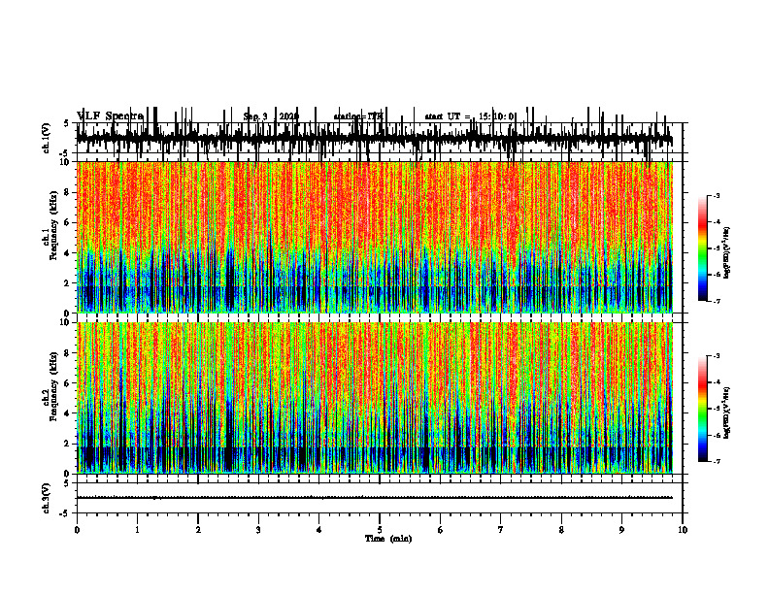
Task: Click the time axis tick label '1'
Action: (x=137, y=530)
